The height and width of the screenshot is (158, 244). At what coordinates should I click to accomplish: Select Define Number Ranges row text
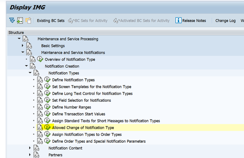(72, 107)
